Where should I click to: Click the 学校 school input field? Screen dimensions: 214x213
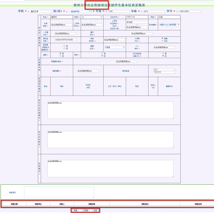[41, 11]
